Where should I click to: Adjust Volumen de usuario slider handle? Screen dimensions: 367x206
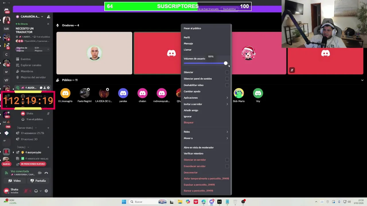click(226, 63)
